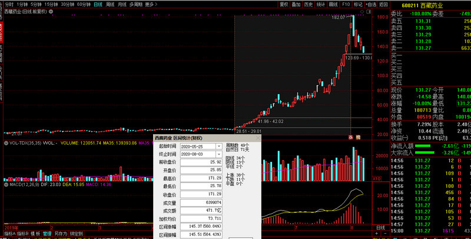471x239 pixels.
Task: Open the 终止时间 date dropdown
Action: (219, 153)
